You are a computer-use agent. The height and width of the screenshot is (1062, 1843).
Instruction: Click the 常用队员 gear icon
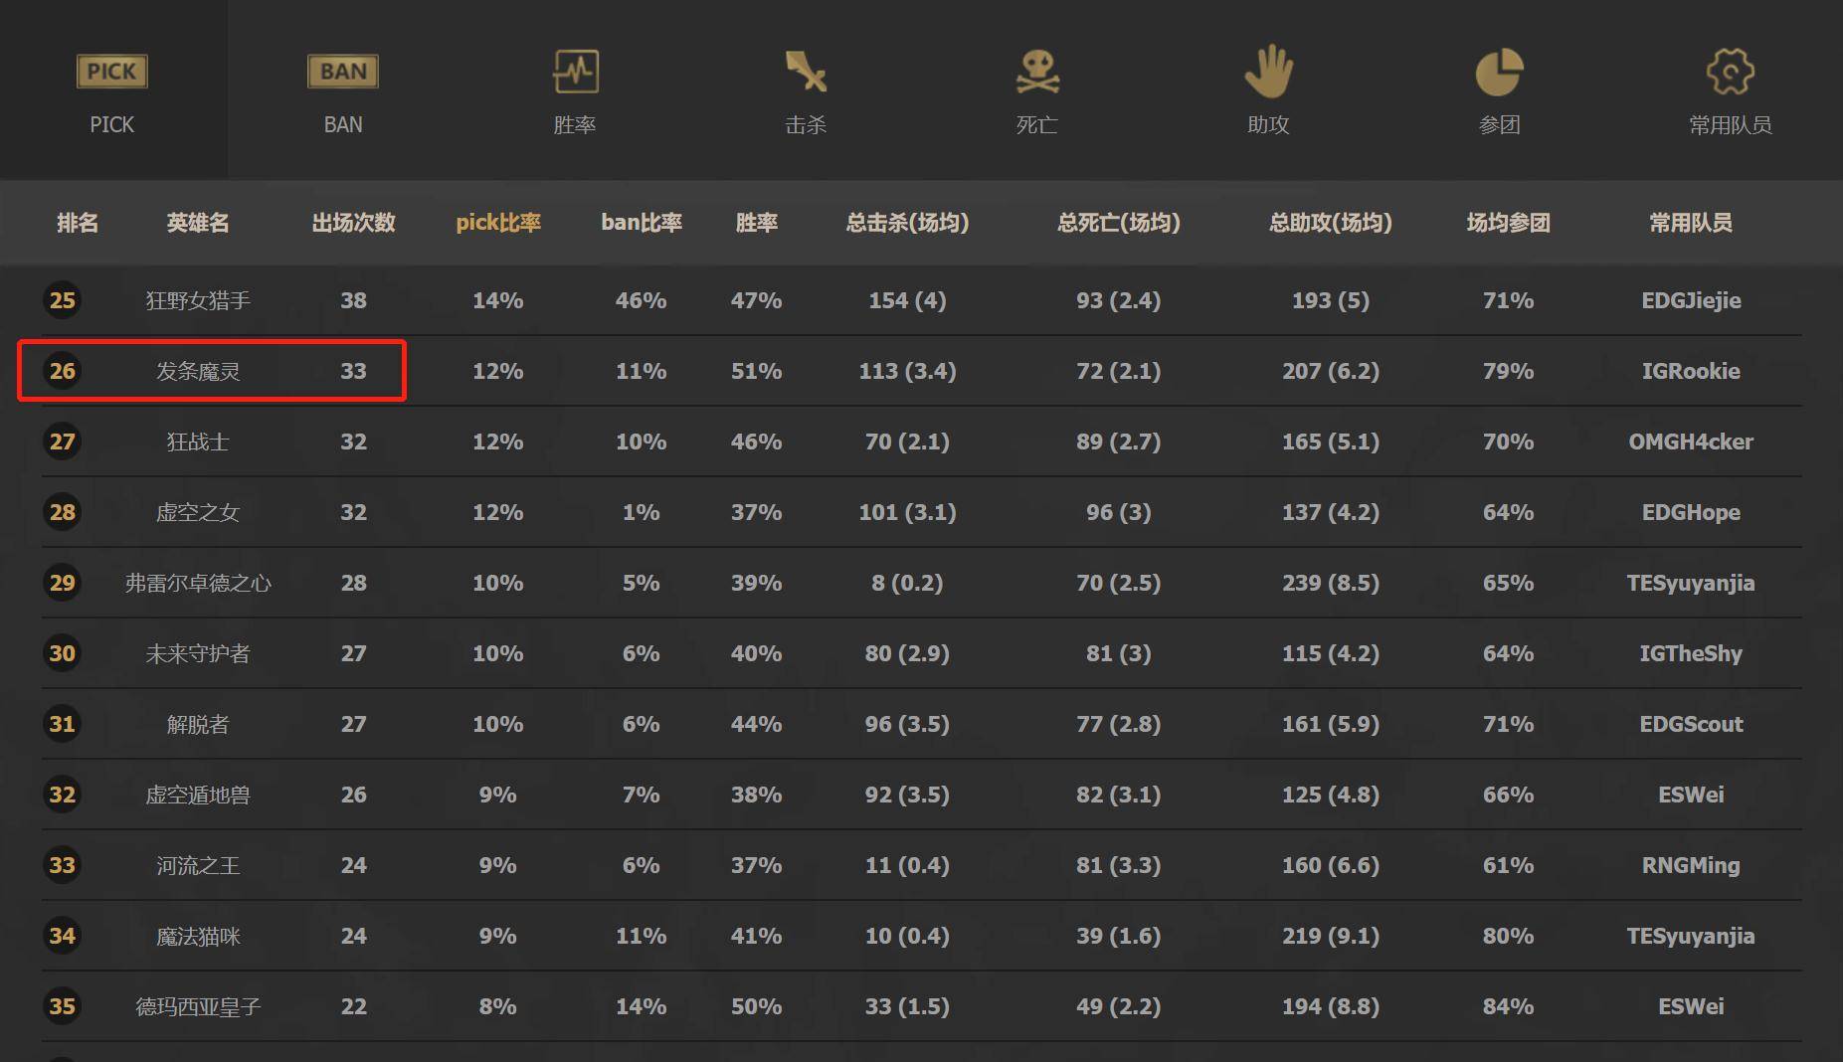coord(1731,70)
